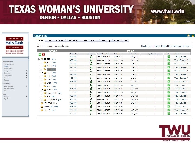Click the licensing icon for ASB 103
Screen dimensions: 195x146
click(x=91, y=60)
